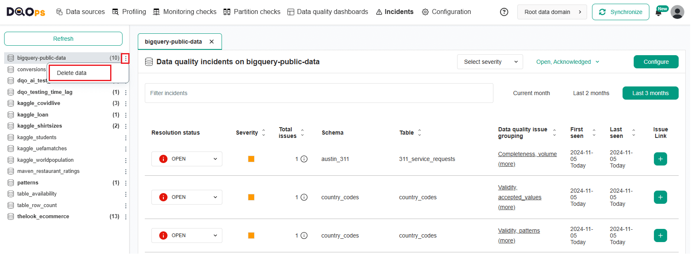
Task: Open Completeness, volume grouping link
Action: point(527,154)
